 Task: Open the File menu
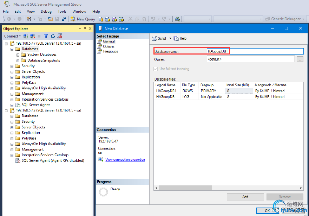(6, 12)
